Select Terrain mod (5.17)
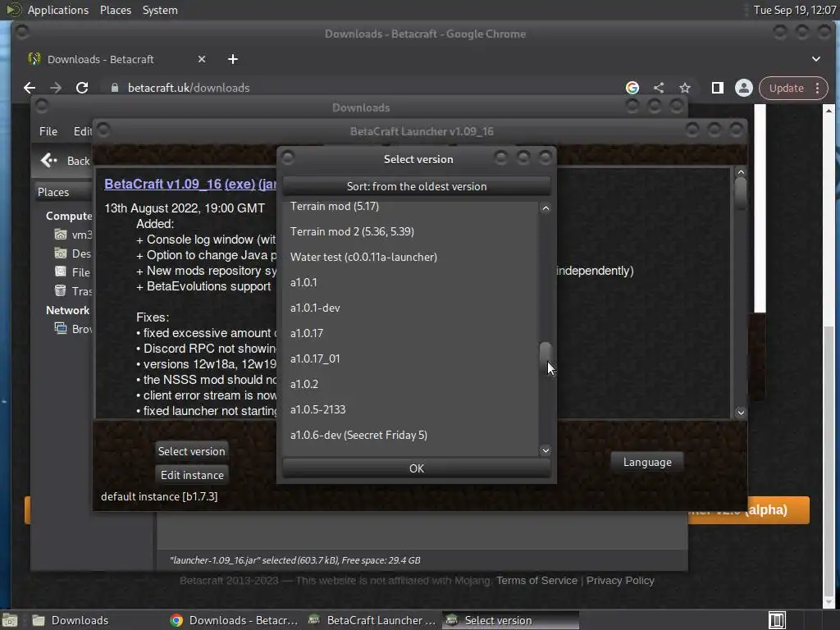This screenshot has width=840, height=630. coord(412,206)
